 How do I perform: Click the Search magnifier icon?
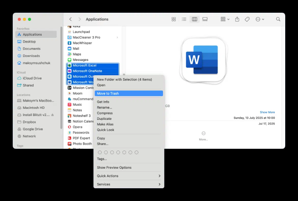pos(278,19)
